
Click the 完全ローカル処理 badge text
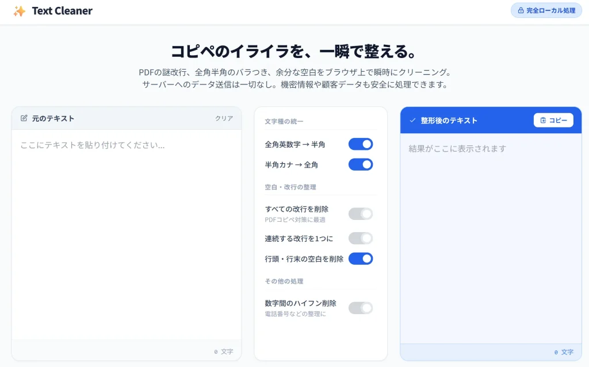click(x=550, y=10)
